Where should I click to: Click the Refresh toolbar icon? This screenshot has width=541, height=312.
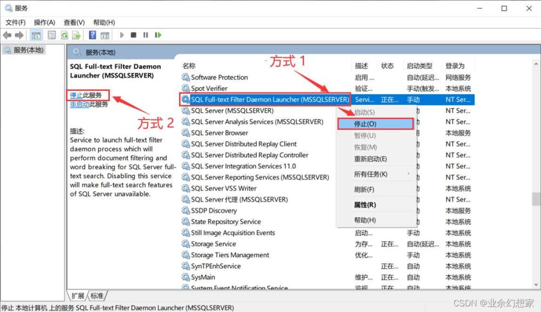click(x=64, y=35)
